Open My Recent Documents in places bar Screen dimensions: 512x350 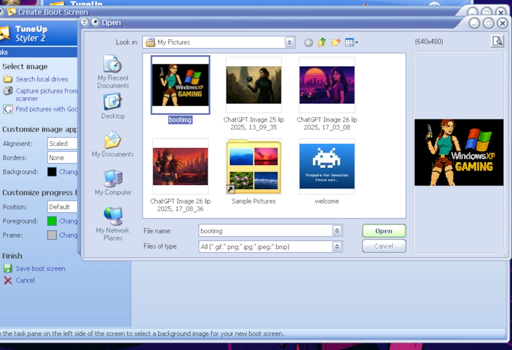pyautogui.click(x=112, y=71)
